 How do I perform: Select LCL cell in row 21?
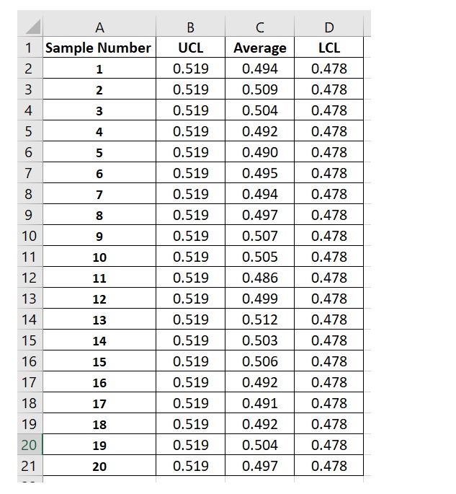[328, 466]
